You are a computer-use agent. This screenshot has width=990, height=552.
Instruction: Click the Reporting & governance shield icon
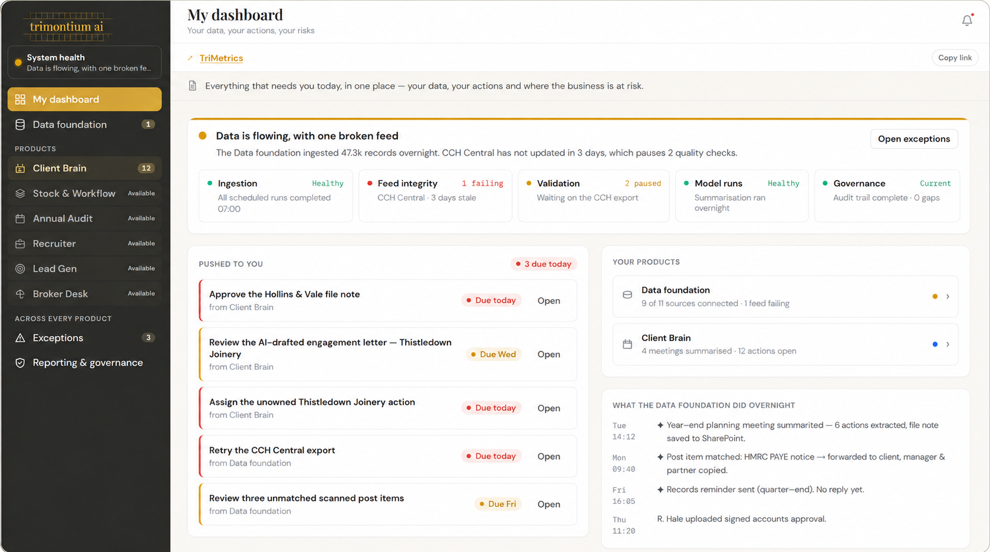tap(20, 363)
